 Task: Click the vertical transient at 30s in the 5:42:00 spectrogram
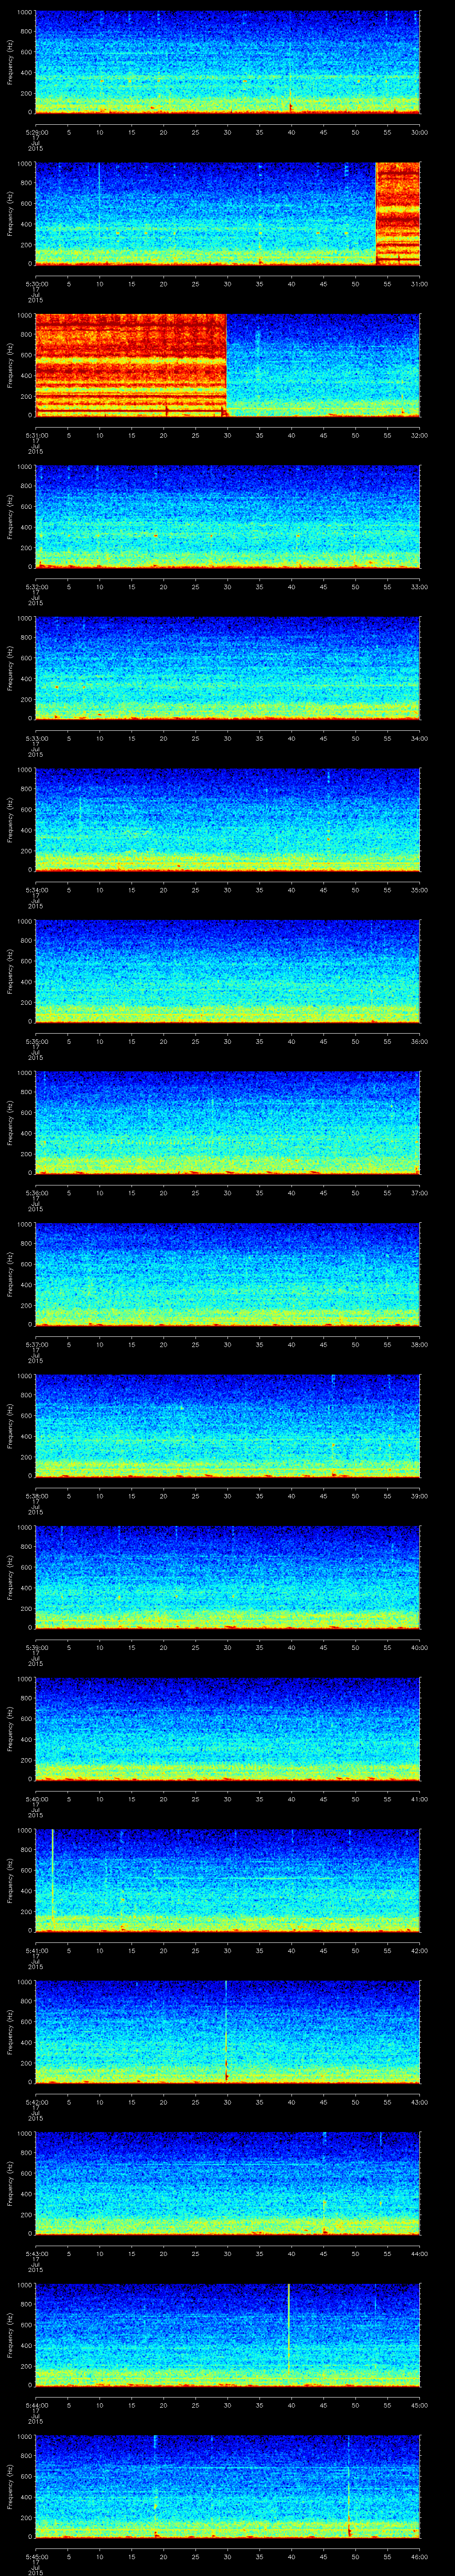click(227, 2032)
